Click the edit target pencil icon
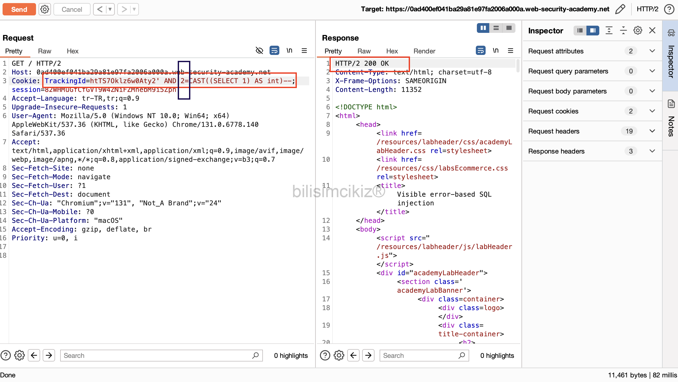Image resolution: width=678 pixels, height=382 pixels. [620, 9]
